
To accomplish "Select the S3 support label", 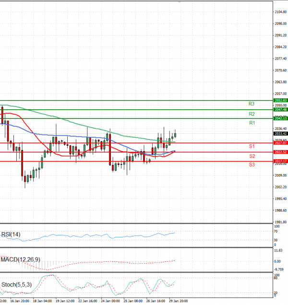I will (x=252, y=165).
